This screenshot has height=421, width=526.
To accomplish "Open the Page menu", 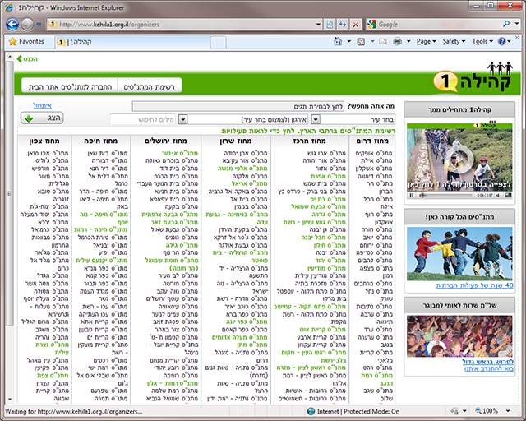I will pos(426,42).
